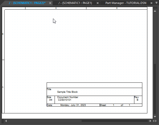Click the zone E border label
Viewport: 159px width, 125px height.
coord(117,8)
